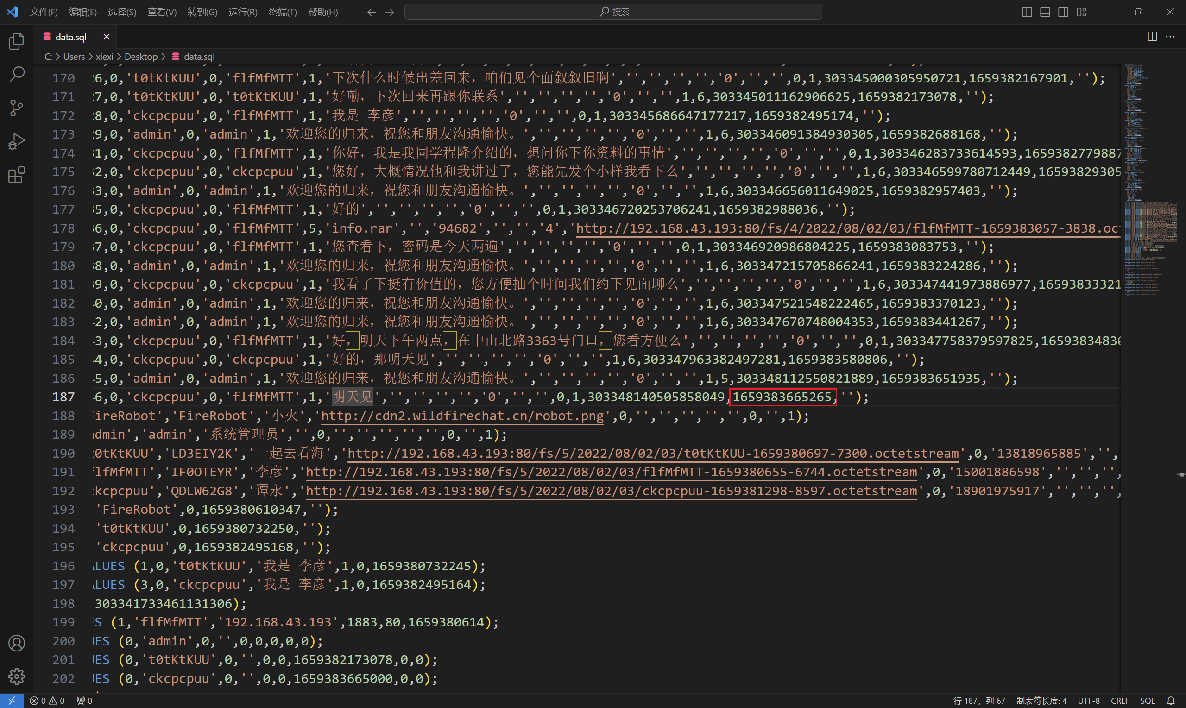Click the flfMfMTT-1659380655 URL on line 191

[x=612, y=472]
